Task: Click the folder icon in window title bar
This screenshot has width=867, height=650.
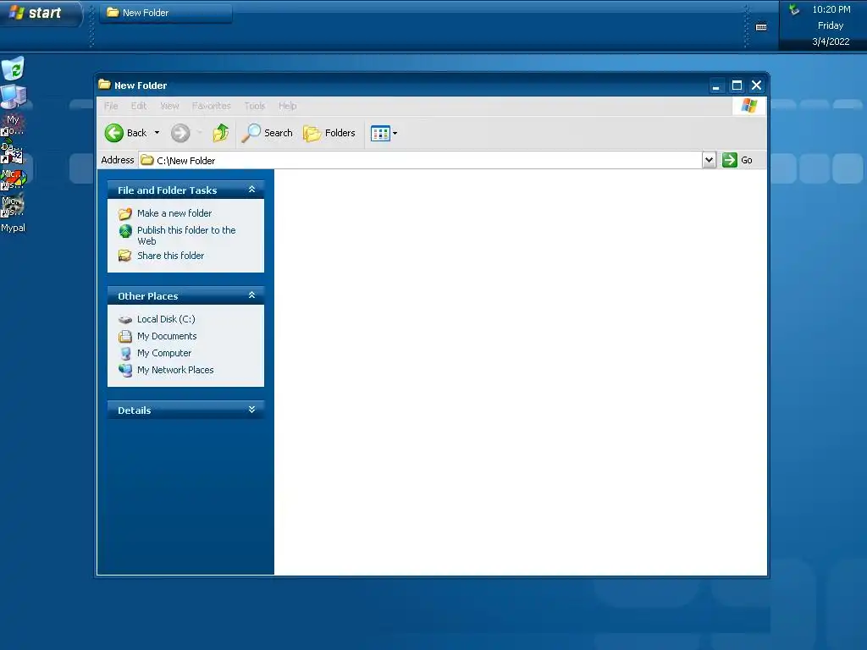Action: tap(104, 85)
